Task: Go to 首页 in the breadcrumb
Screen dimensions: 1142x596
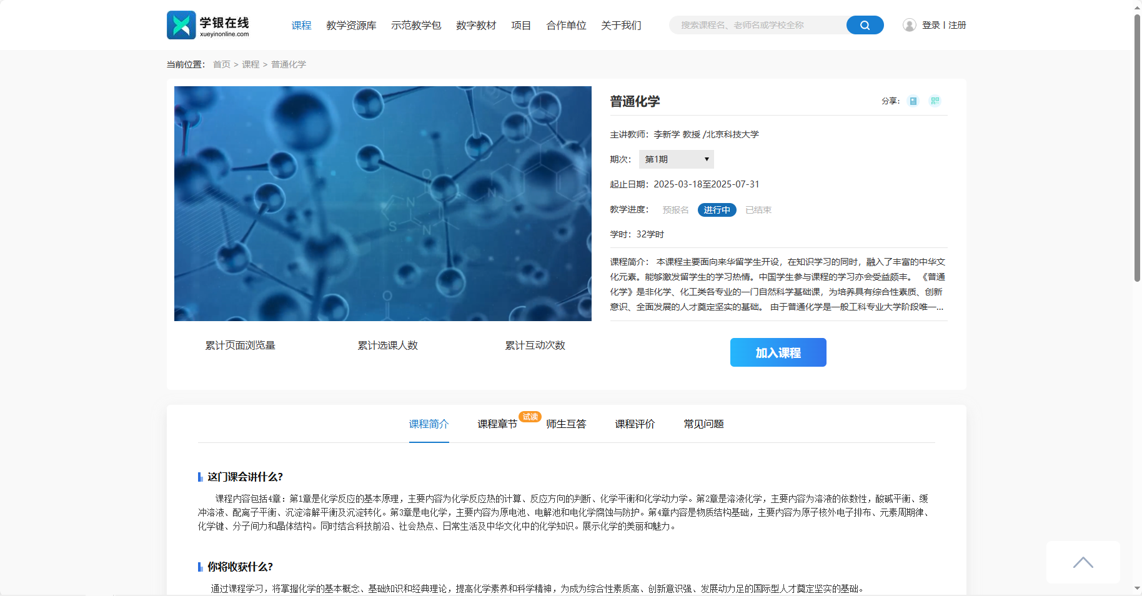Action: [x=222, y=64]
